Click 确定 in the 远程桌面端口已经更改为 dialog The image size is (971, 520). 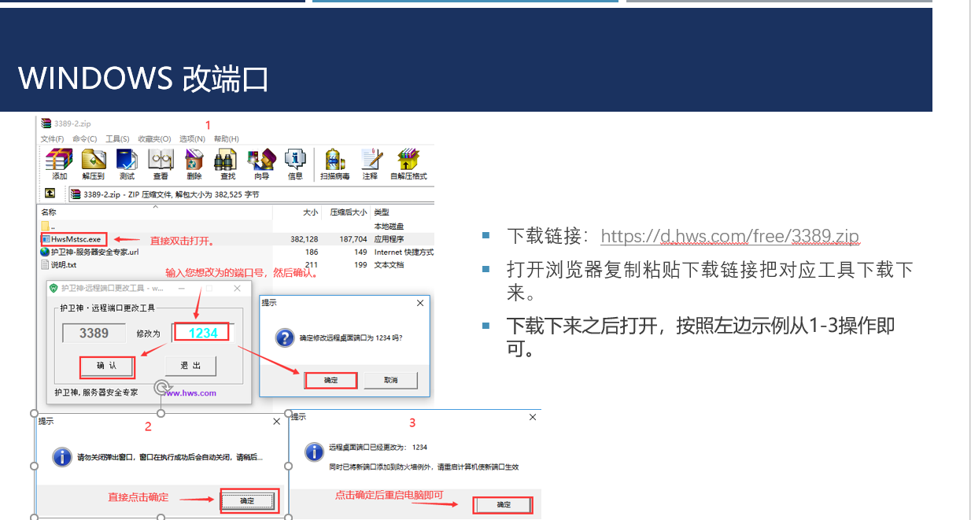[x=504, y=504]
